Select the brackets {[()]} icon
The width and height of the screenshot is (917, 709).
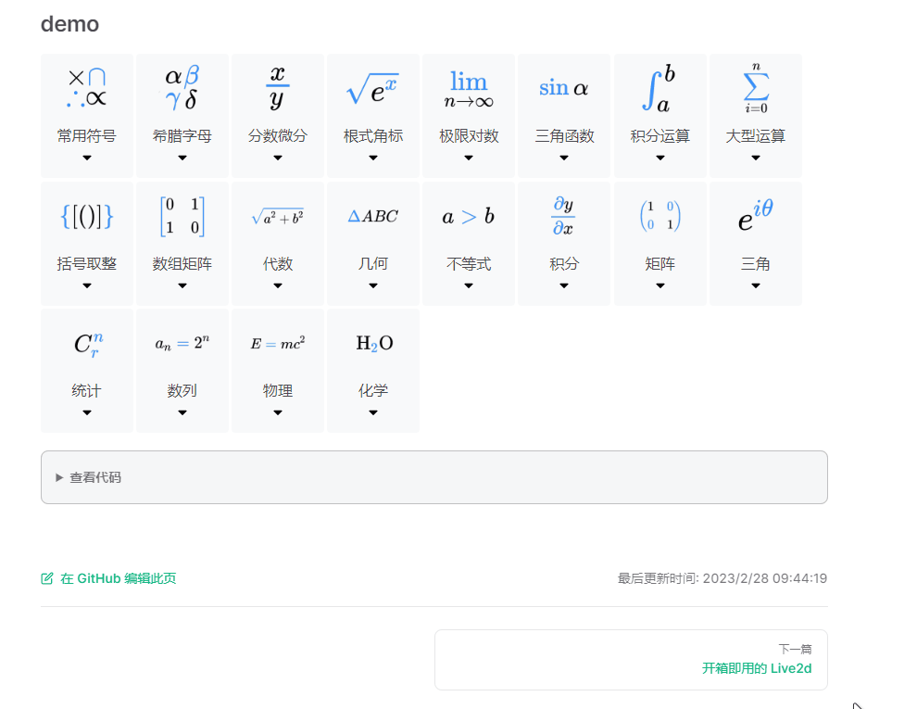pyautogui.click(x=86, y=215)
